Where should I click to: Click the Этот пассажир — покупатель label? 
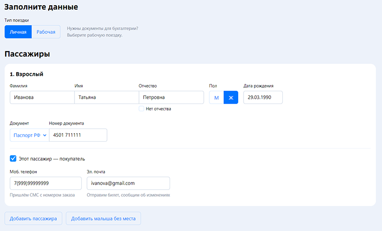point(52,159)
